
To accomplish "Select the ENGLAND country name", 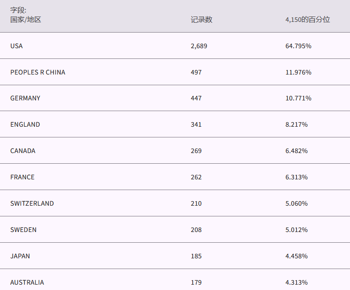I will coord(25,124).
